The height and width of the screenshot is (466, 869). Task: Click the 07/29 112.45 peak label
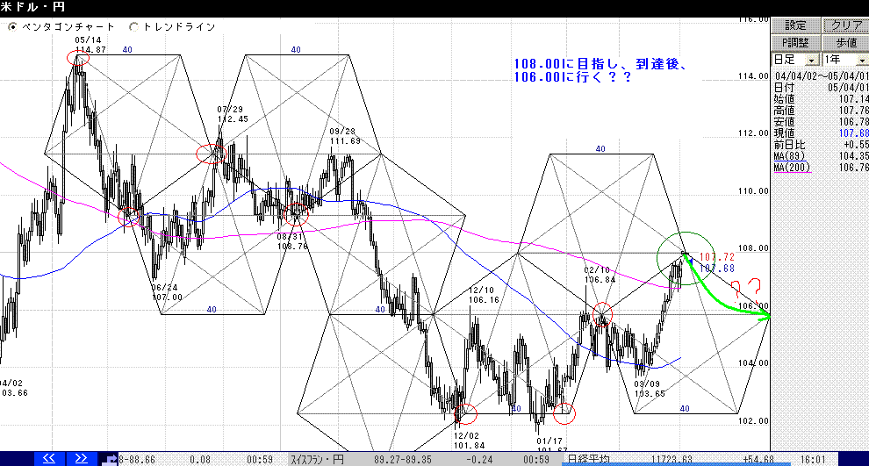click(x=233, y=115)
